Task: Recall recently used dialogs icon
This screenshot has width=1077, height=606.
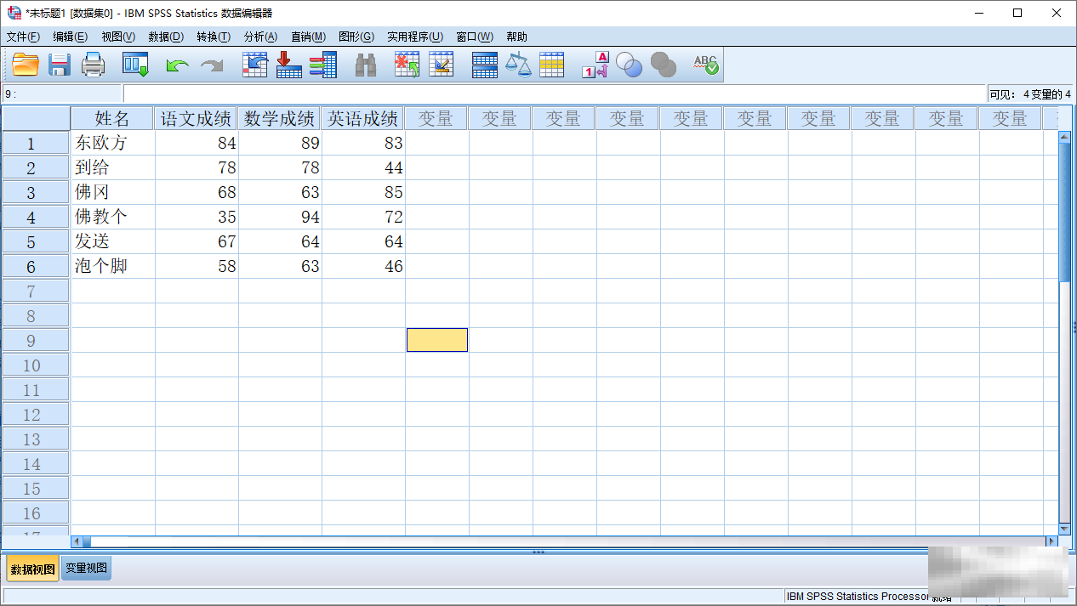Action: (135, 65)
